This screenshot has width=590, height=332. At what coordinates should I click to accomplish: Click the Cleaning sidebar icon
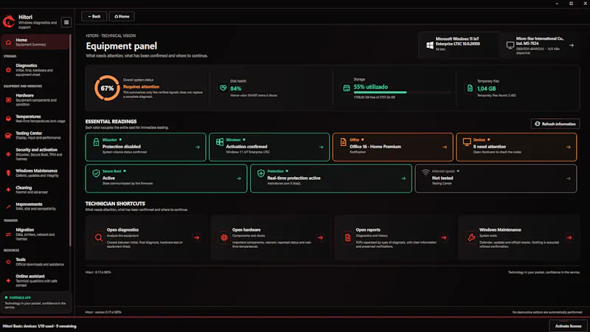click(8, 190)
